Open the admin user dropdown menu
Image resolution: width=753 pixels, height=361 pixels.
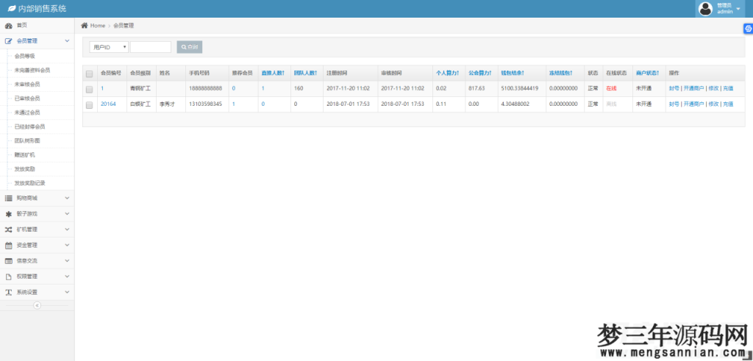coord(724,9)
